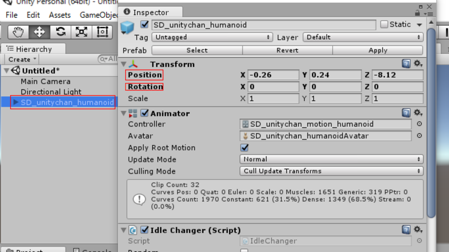Click the Position X field
The width and height of the screenshot is (449, 252).
[273, 75]
